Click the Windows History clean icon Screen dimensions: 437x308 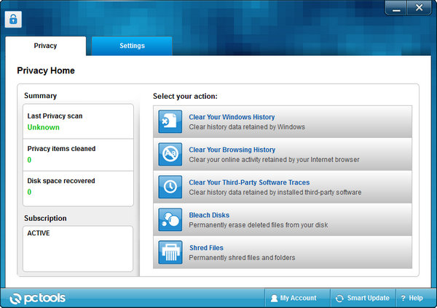tap(170, 121)
